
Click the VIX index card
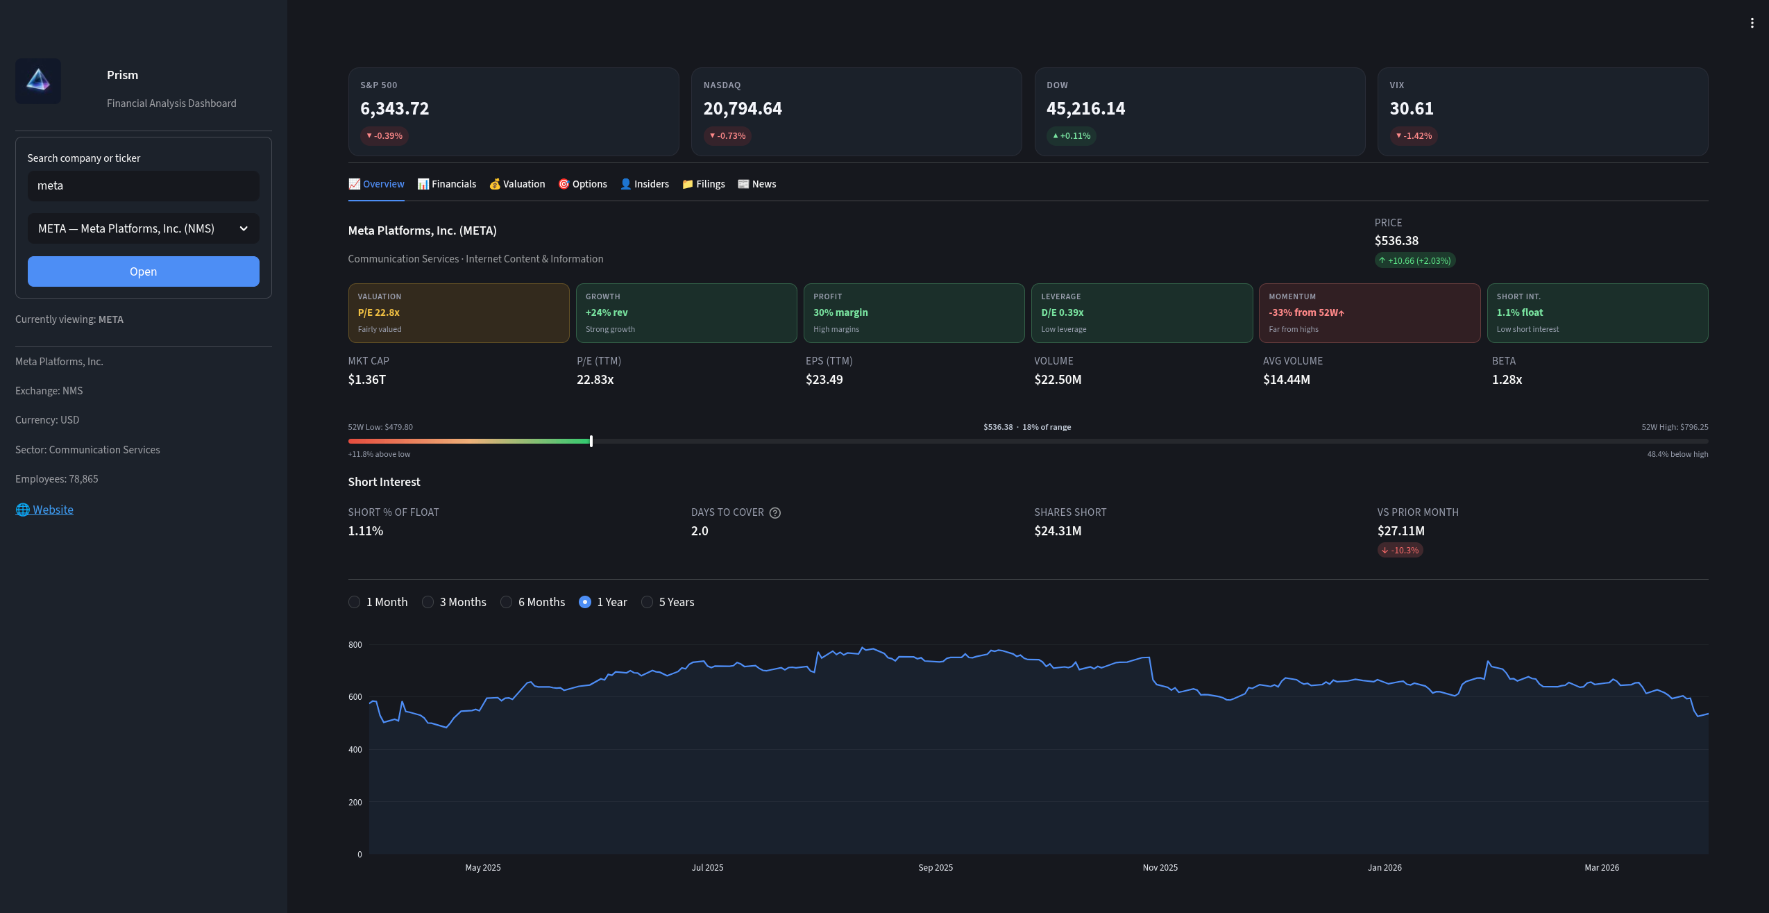click(1543, 112)
